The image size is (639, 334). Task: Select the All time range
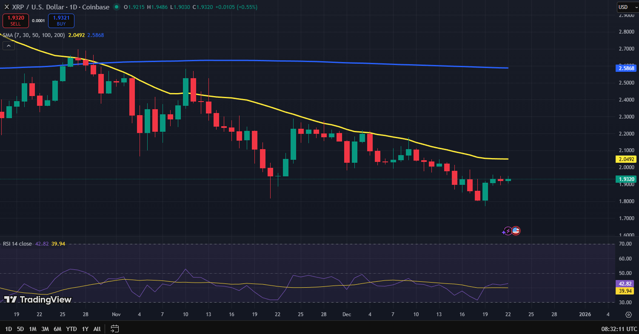[97, 329]
